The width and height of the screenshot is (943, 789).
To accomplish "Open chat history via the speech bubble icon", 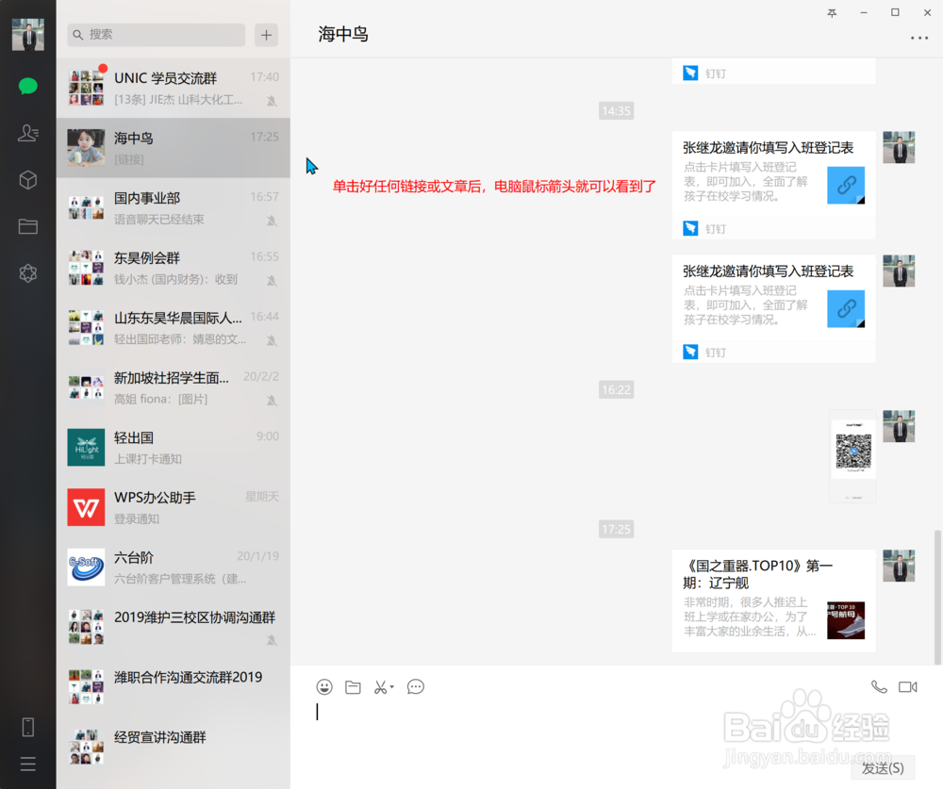I will click(415, 687).
